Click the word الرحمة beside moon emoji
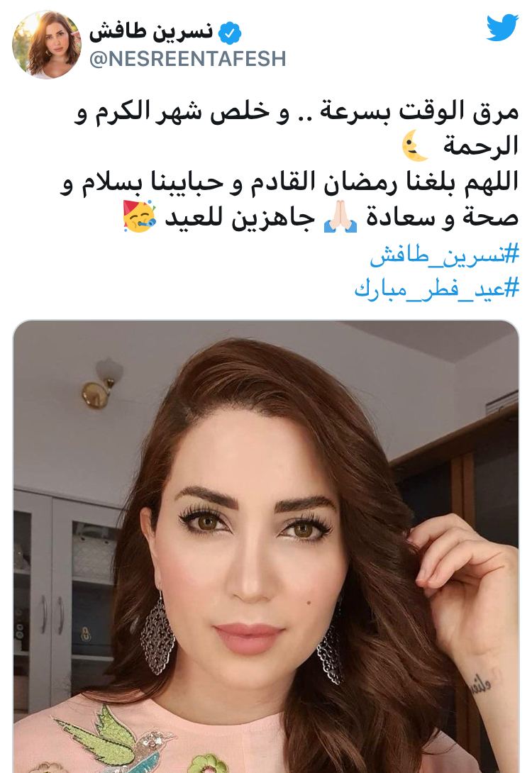The image size is (532, 773). click(x=481, y=146)
